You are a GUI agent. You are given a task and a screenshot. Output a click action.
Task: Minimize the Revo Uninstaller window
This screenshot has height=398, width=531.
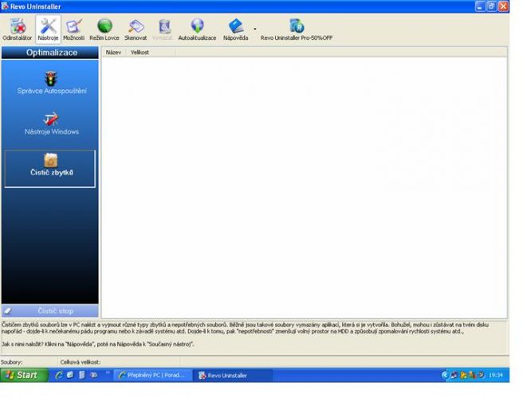(480, 6)
